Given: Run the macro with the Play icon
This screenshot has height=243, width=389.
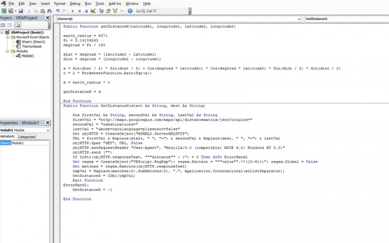Looking at the screenshot, I should [x=71, y=11].
